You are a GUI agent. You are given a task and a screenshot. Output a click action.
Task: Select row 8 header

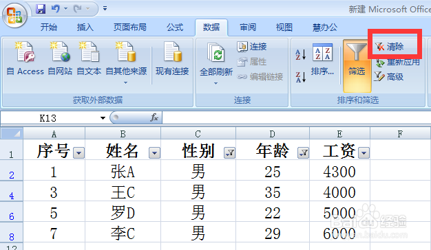12,232
